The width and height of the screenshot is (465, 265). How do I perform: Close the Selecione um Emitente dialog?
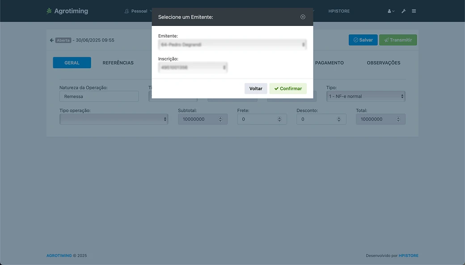tap(303, 17)
